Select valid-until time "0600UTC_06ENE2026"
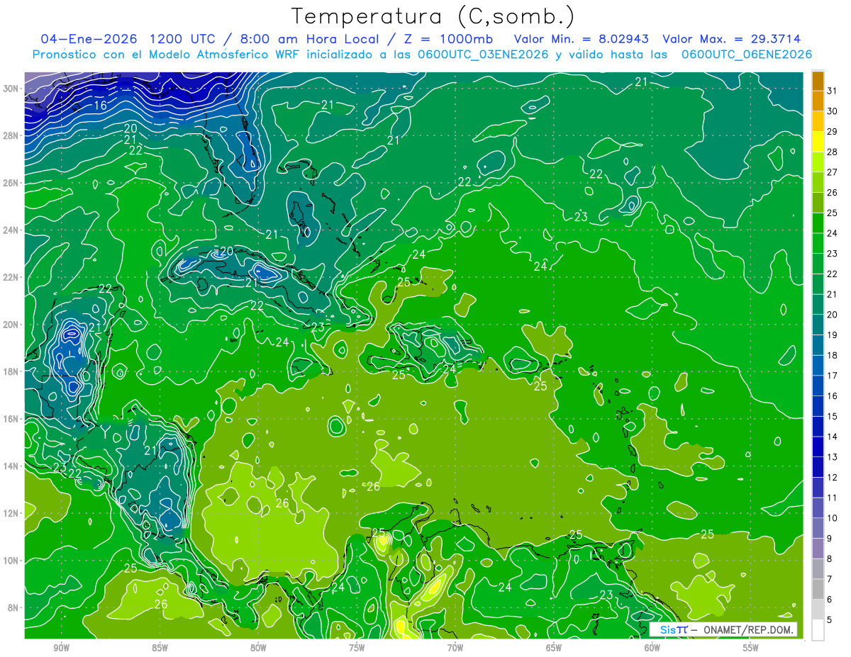Viewport: 851px width, 657px height. point(746,55)
